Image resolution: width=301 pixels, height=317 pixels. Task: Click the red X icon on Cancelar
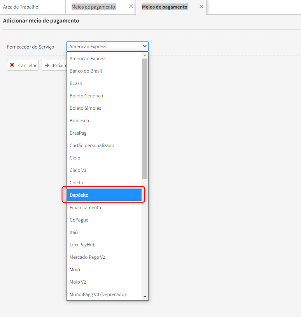pos(12,65)
